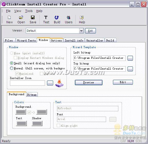Click the font browse ... button
The height and width of the screenshot is (144, 148).
point(113,119)
